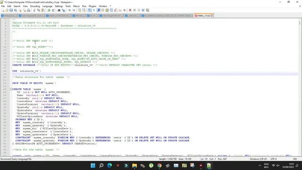Image resolution: width=302 pixels, height=170 pixels.
Task: Save the recorded macro icon
Action: (x=148, y=10)
